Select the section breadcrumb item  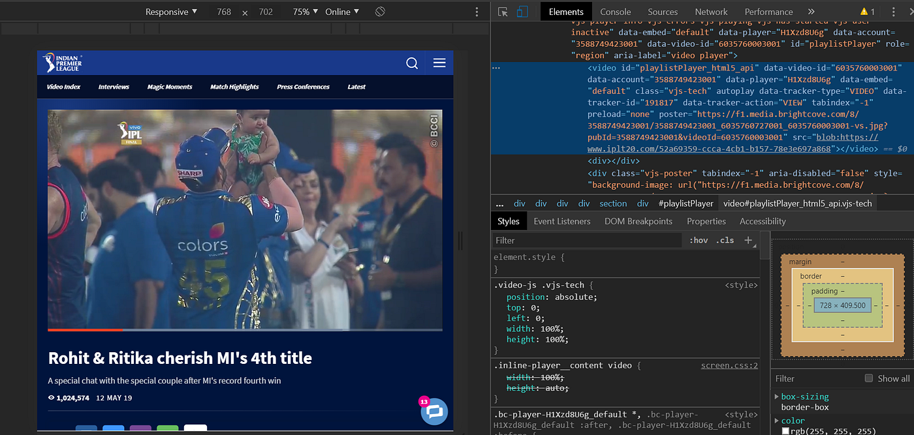click(613, 203)
